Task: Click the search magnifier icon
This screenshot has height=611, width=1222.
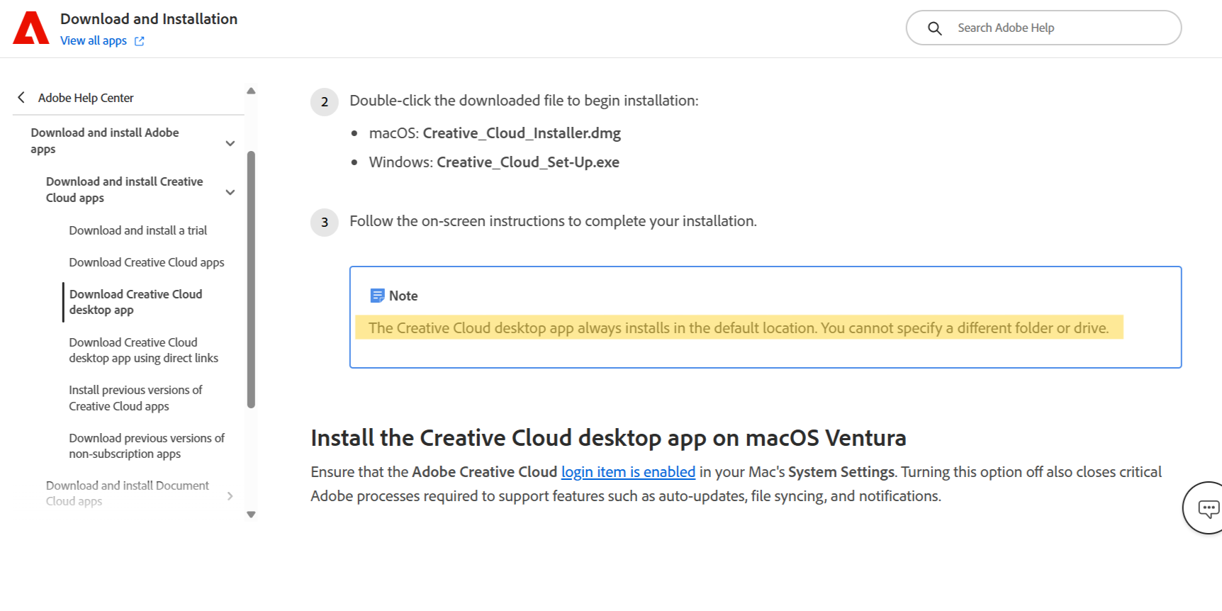Action: 935,28
